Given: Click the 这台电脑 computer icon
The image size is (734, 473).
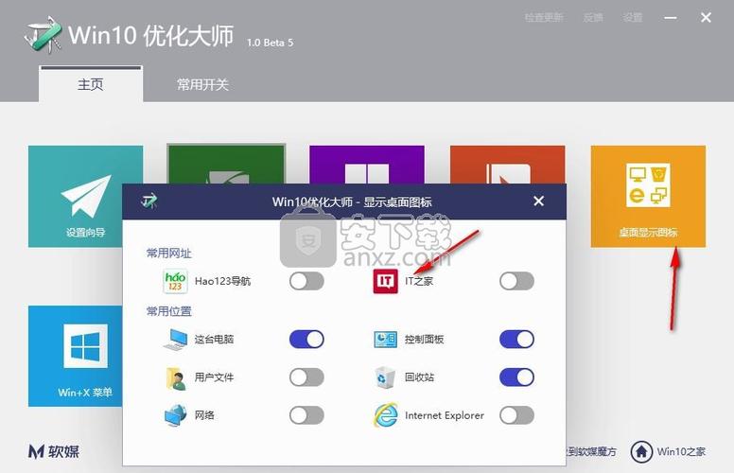Looking at the screenshot, I should (x=175, y=339).
